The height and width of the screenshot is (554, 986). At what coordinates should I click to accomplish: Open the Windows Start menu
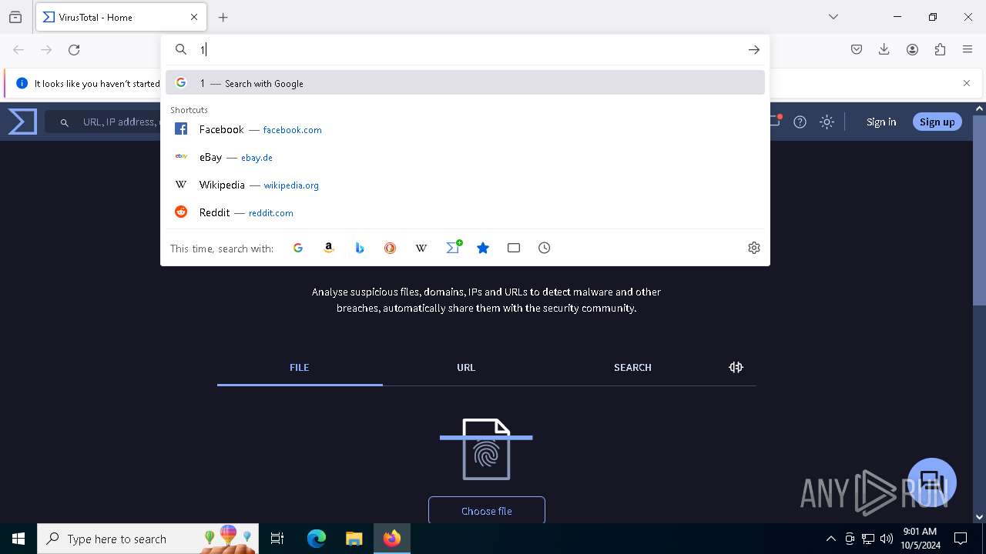[18, 539]
